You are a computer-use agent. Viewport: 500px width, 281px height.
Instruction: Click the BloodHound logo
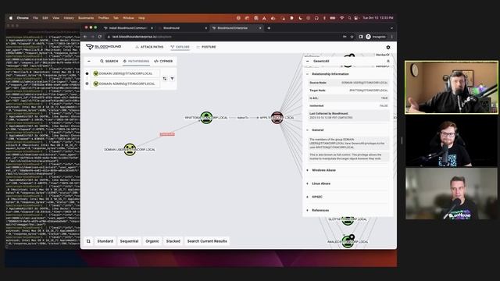[x=104, y=47]
